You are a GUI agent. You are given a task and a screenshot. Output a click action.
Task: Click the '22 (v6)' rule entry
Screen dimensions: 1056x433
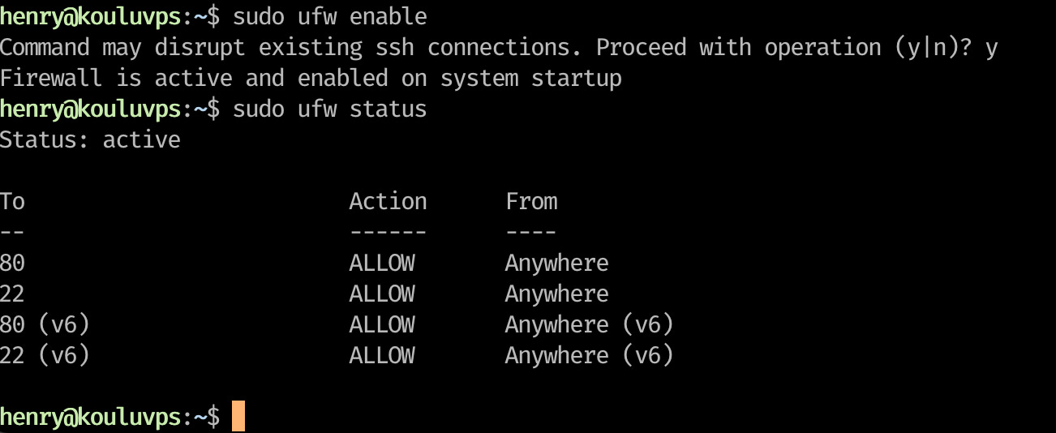pos(45,355)
